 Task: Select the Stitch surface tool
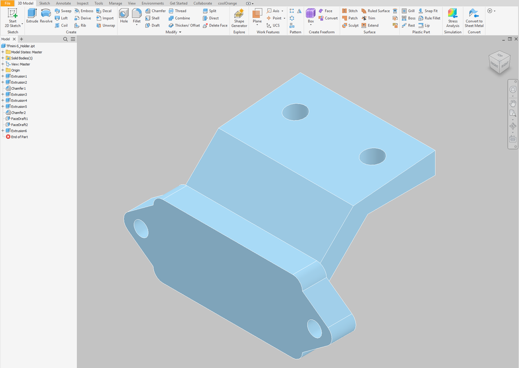pos(349,11)
